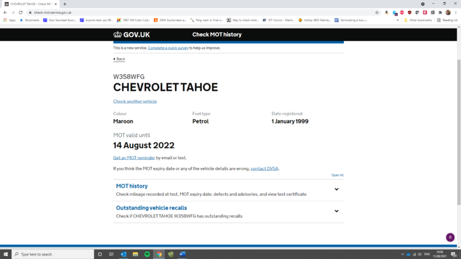Open 'IET Forums - Maint...' bookmark

pyautogui.click(x=278, y=20)
